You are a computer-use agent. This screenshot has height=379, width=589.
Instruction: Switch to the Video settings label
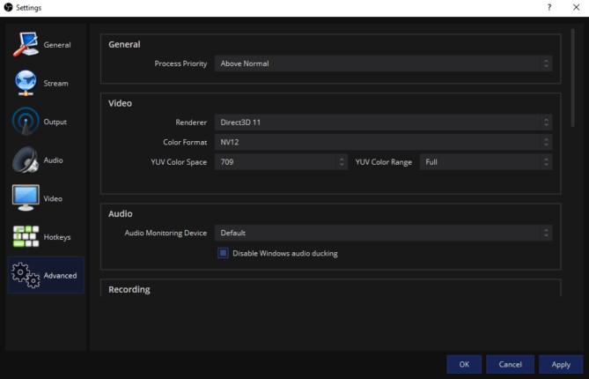click(x=53, y=198)
